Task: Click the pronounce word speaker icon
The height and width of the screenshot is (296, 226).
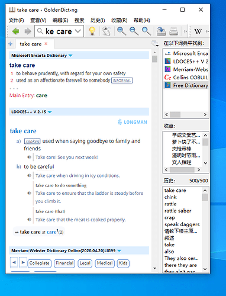Action: coord(106,31)
